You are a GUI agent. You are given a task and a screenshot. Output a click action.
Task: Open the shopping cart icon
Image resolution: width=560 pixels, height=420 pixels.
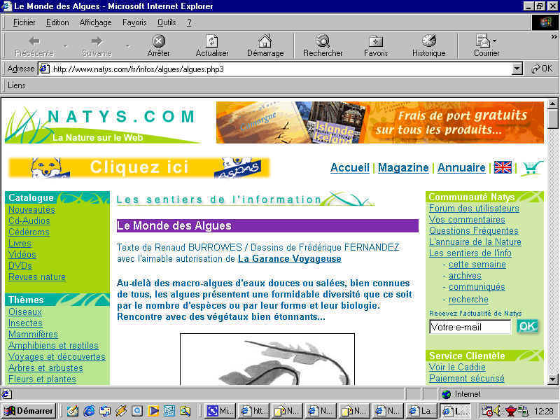(x=532, y=168)
